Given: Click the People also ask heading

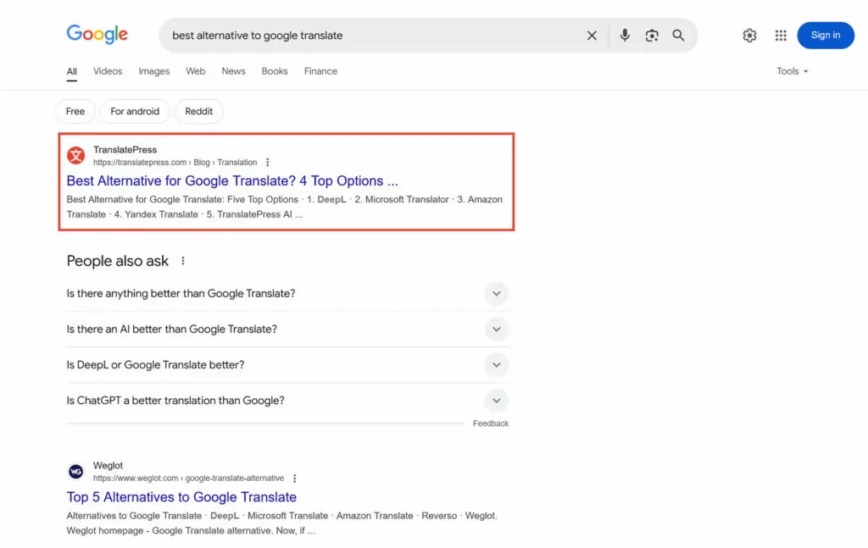Looking at the screenshot, I should pos(117,261).
